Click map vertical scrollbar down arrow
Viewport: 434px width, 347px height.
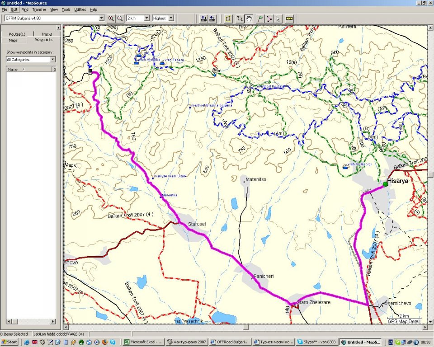(x=430, y=322)
